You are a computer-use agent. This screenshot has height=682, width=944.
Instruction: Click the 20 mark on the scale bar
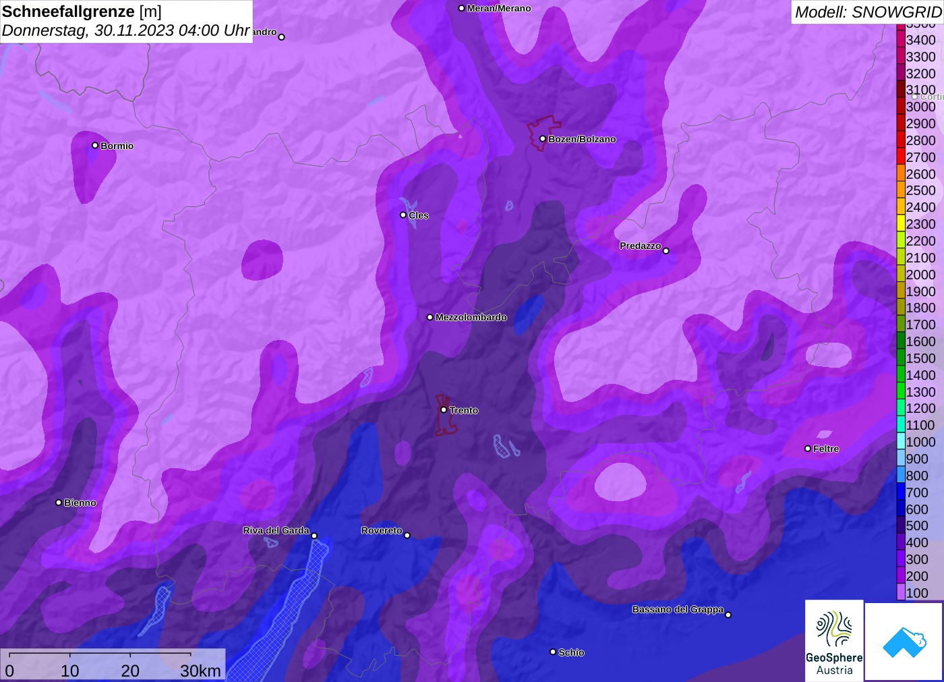coord(130,671)
